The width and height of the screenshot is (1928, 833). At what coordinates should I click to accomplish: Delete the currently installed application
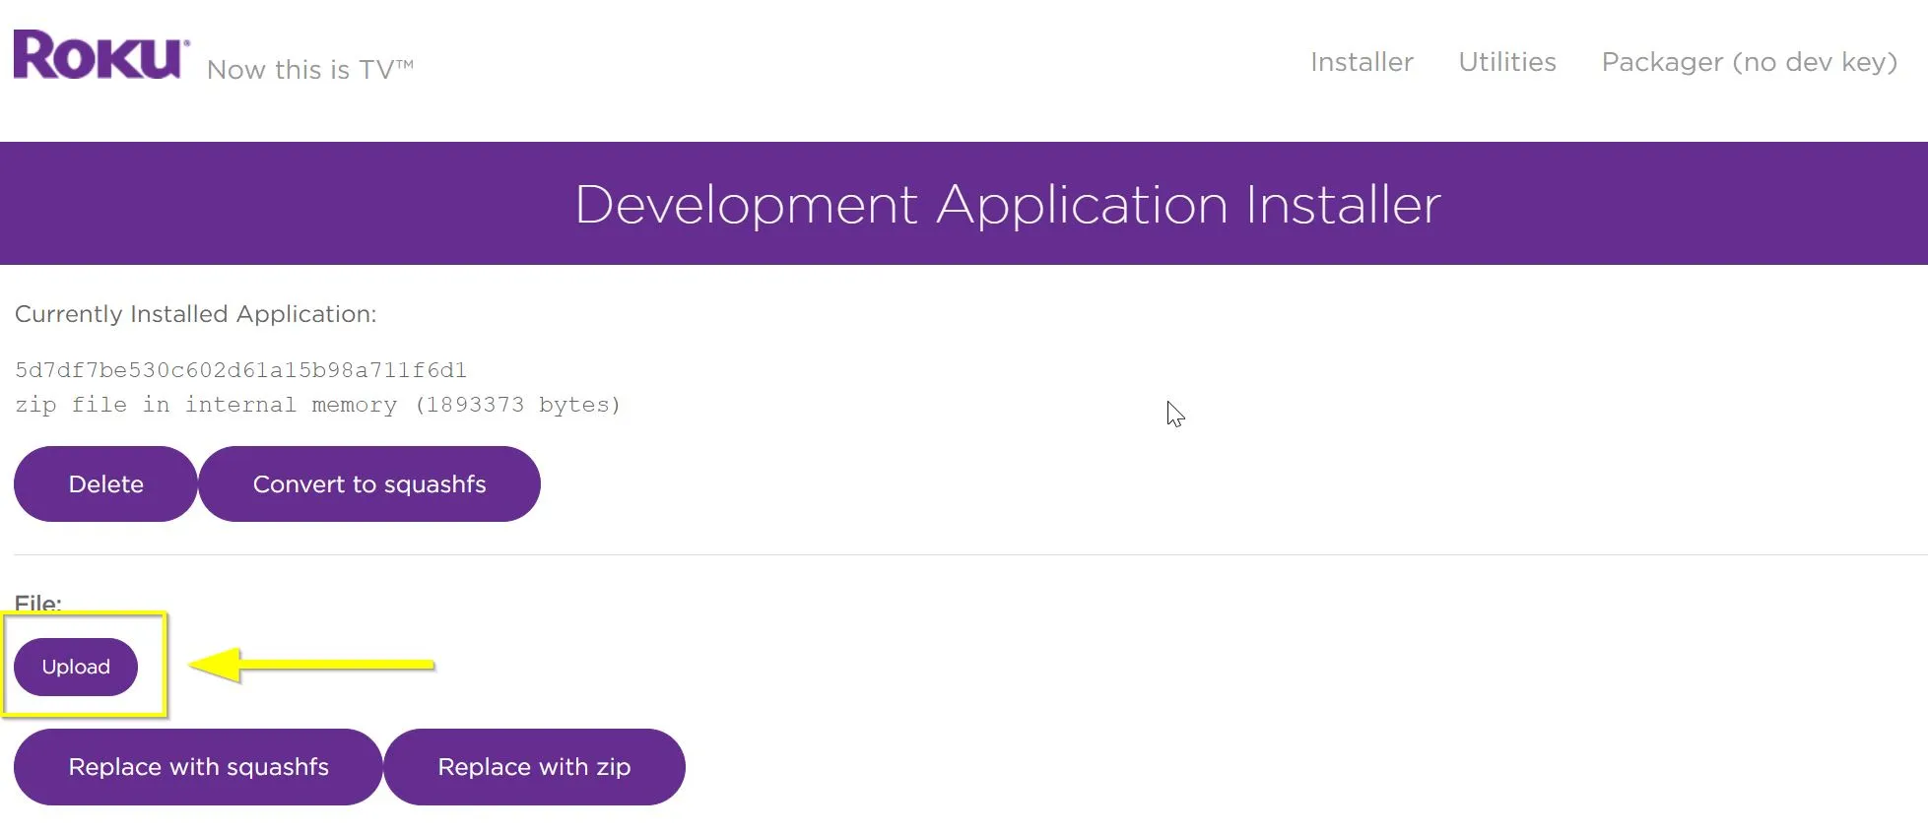click(105, 483)
